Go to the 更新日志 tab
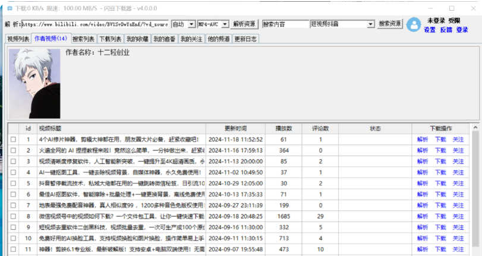The width and height of the screenshot is (482, 256). pos(246,39)
